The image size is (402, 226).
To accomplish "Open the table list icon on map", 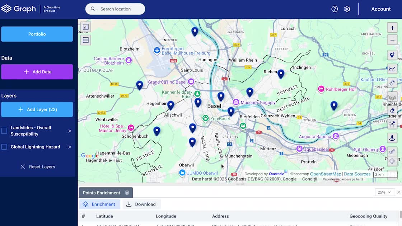I will pos(86,40).
